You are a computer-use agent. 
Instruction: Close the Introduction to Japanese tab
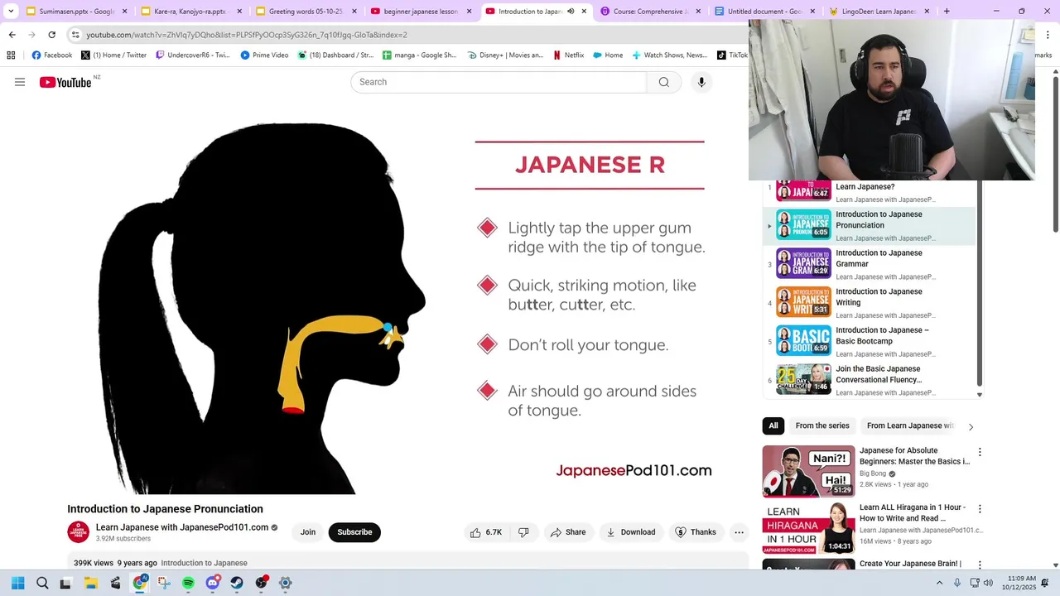tap(584, 12)
